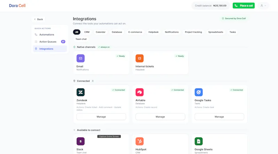Filter integrations by Spreadsheets

coord(215,32)
